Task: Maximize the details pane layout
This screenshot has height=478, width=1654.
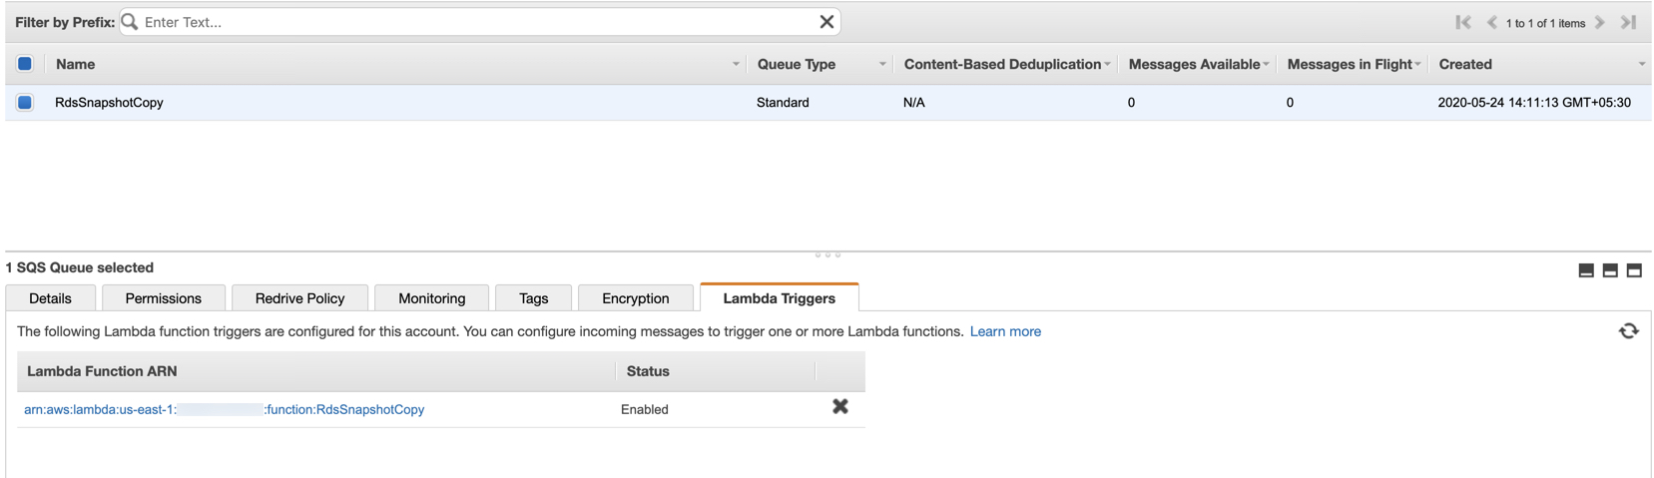Action: point(1634,270)
